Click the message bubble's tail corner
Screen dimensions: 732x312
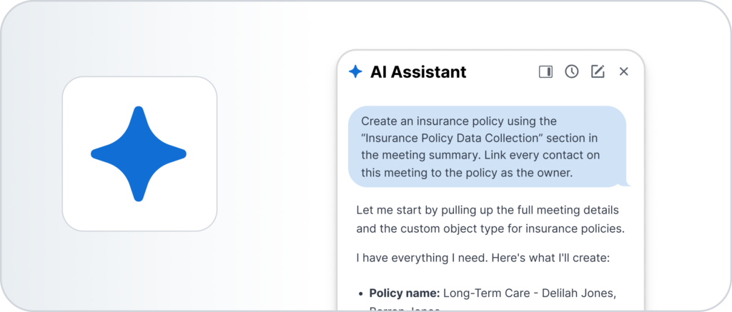[x=625, y=182]
